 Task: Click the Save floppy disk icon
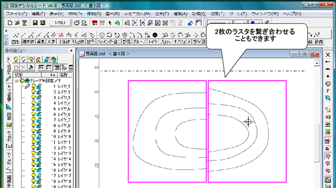(x=35, y=23)
